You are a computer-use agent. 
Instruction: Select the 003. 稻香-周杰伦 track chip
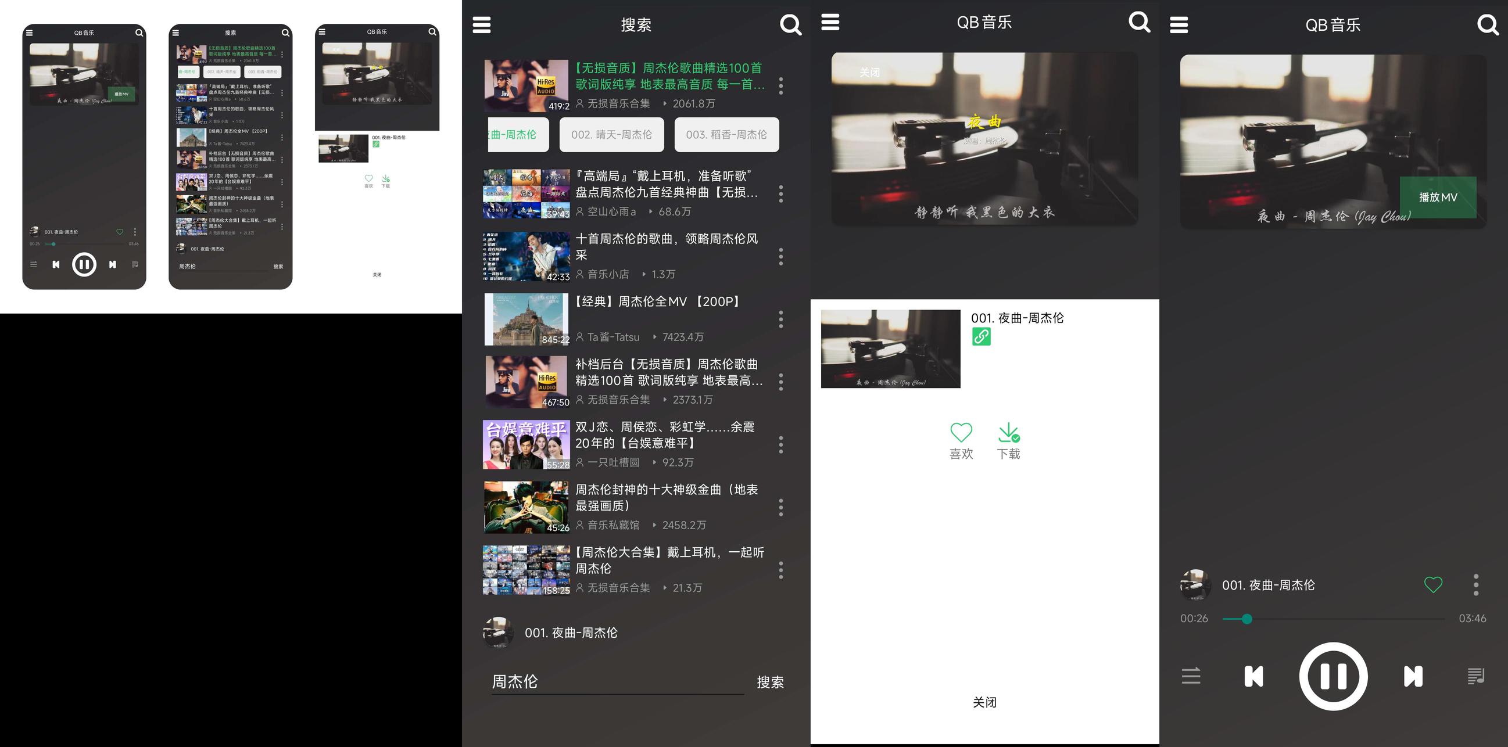726,135
